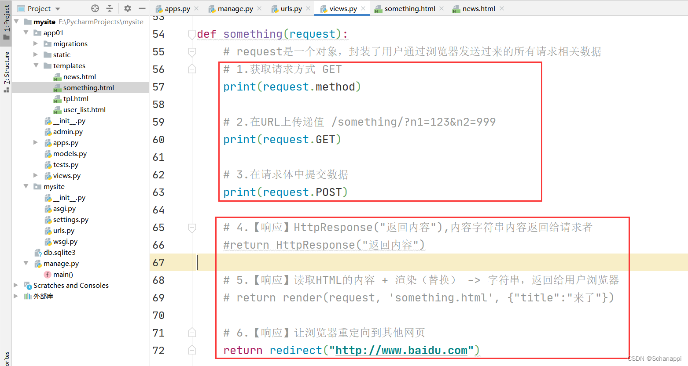Expand the static folder arrow

[x=36, y=54]
